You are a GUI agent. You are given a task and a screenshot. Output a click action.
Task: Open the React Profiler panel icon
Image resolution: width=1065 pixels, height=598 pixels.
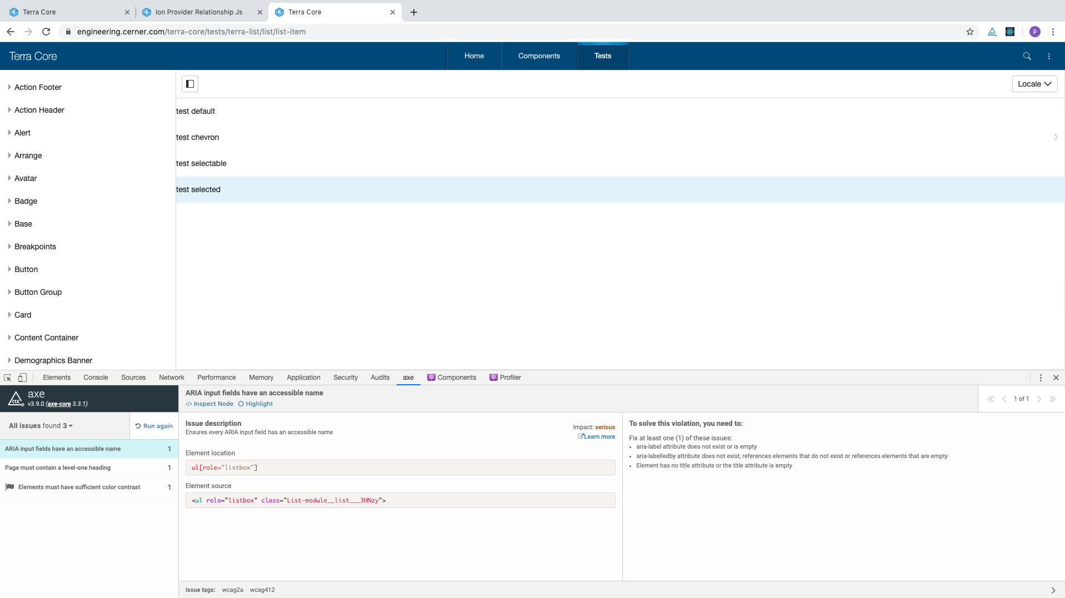point(493,377)
